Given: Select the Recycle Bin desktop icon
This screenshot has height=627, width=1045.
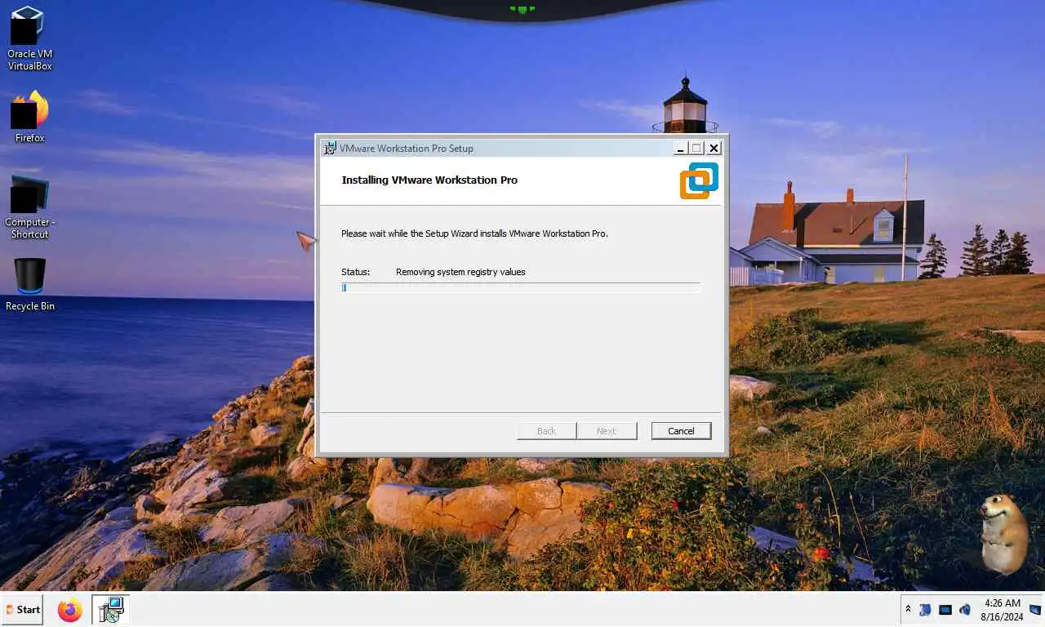Looking at the screenshot, I should coord(29,285).
